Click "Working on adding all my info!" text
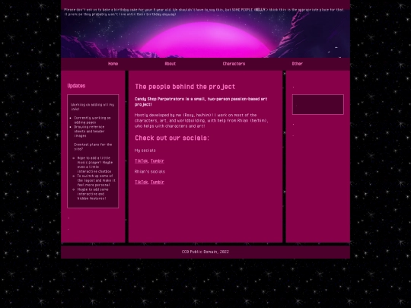Viewport: 411px width, 308px height. click(93, 107)
